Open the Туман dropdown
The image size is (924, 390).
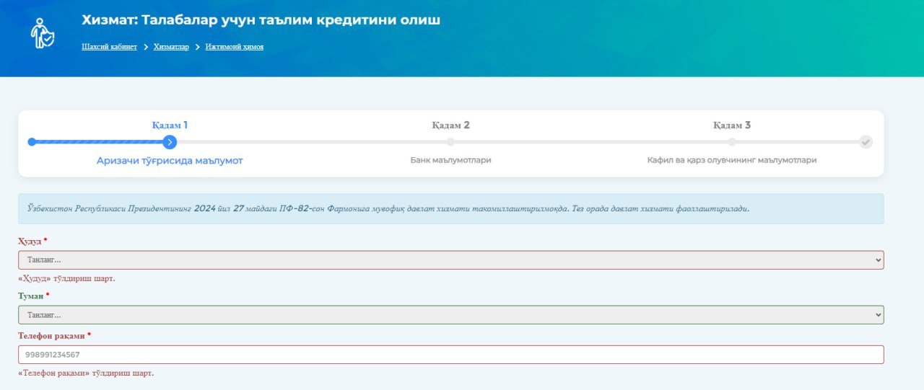click(451, 315)
